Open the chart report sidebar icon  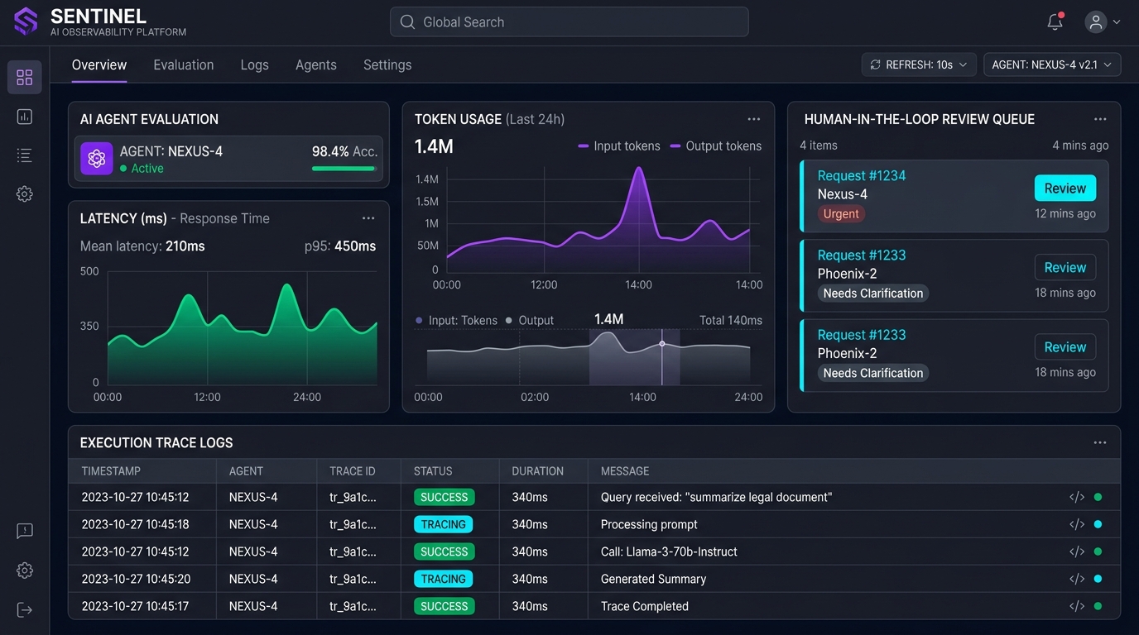pos(25,117)
